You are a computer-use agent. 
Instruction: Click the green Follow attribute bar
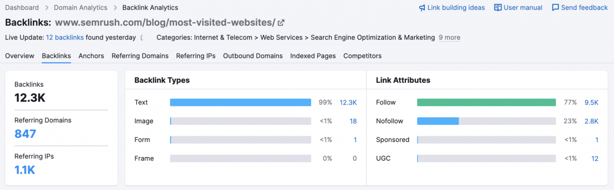[486, 102]
